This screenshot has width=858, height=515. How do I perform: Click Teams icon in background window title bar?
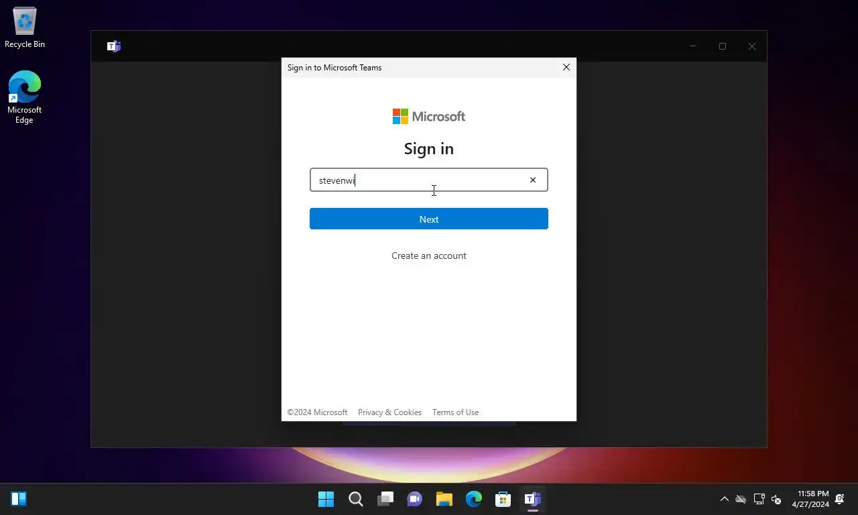114,46
